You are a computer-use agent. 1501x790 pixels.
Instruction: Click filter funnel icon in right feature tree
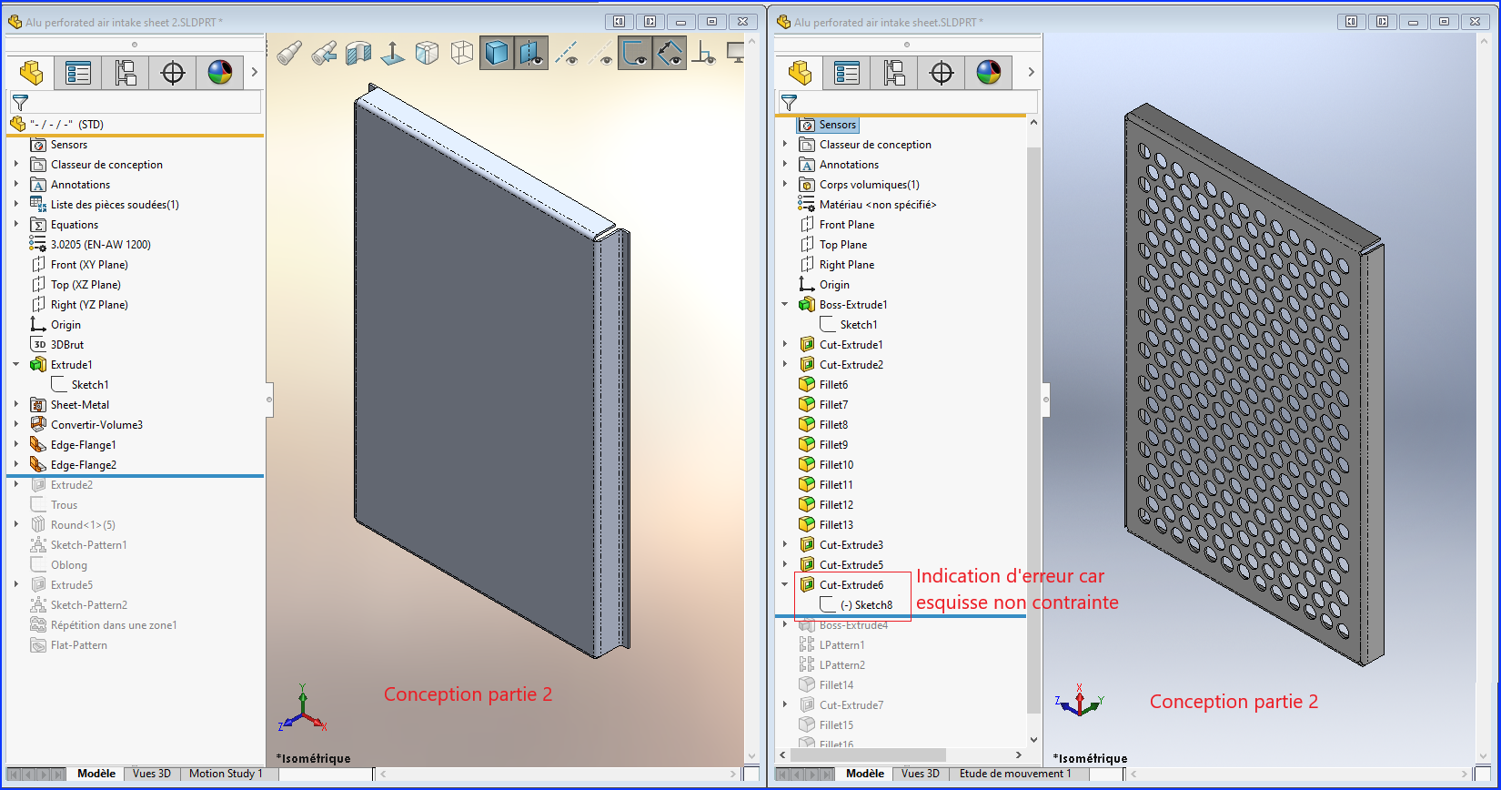[789, 103]
